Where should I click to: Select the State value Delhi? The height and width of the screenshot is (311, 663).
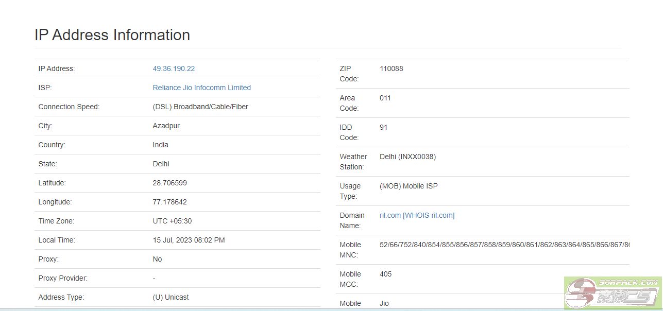pyautogui.click(x=161, y=164)
